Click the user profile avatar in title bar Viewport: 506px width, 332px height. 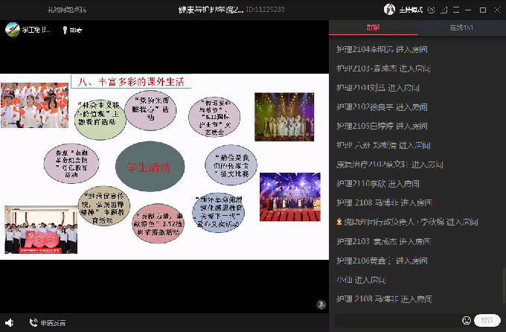[x=388, y=10]
